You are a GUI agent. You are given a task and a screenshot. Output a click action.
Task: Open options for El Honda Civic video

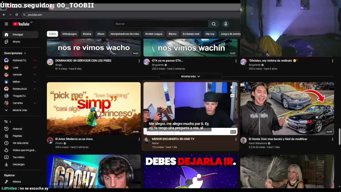point(332,139)
